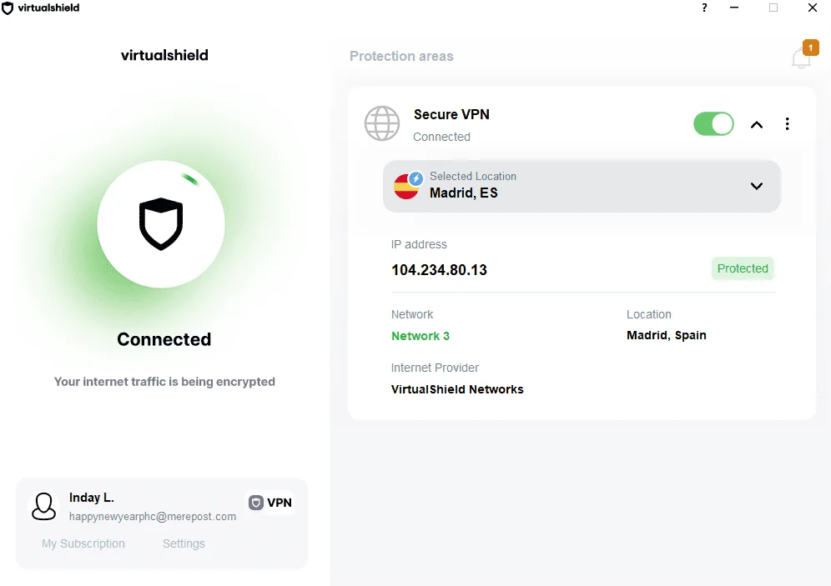Image resolution: width=831 pixels, height=586 pixels.
Task: Click the user profile avatar icon
Action: pos(43,506)
